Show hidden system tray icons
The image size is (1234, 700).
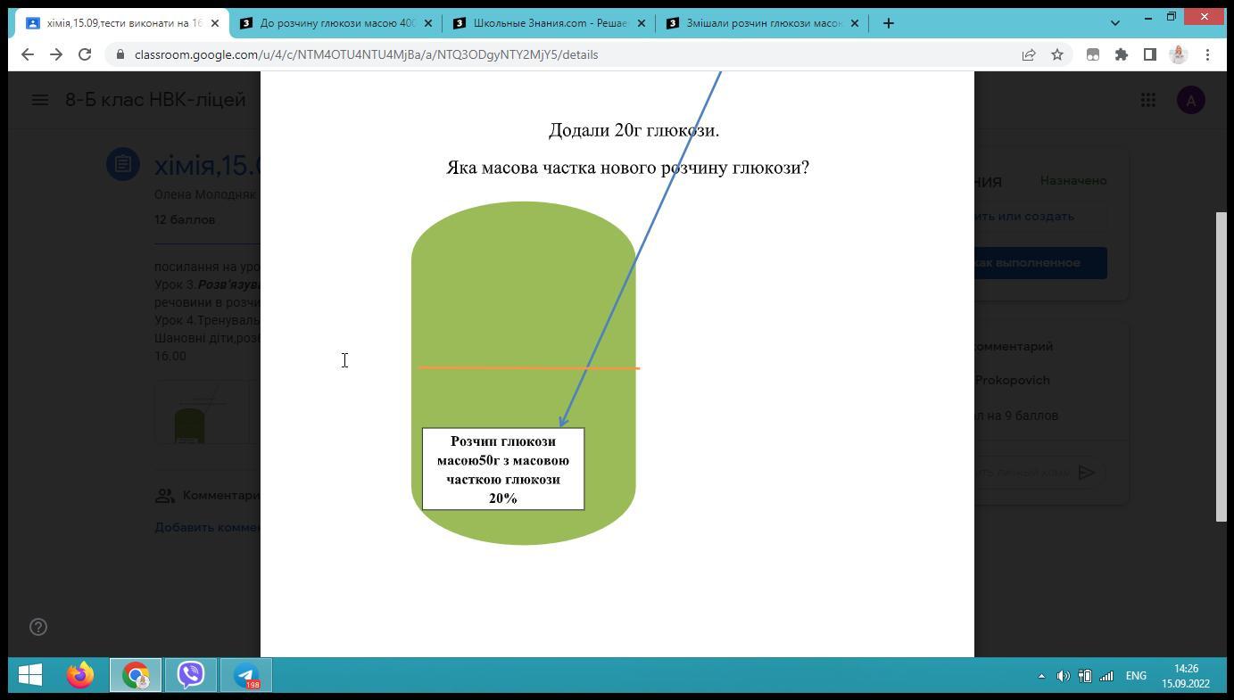pos(1041,676)
